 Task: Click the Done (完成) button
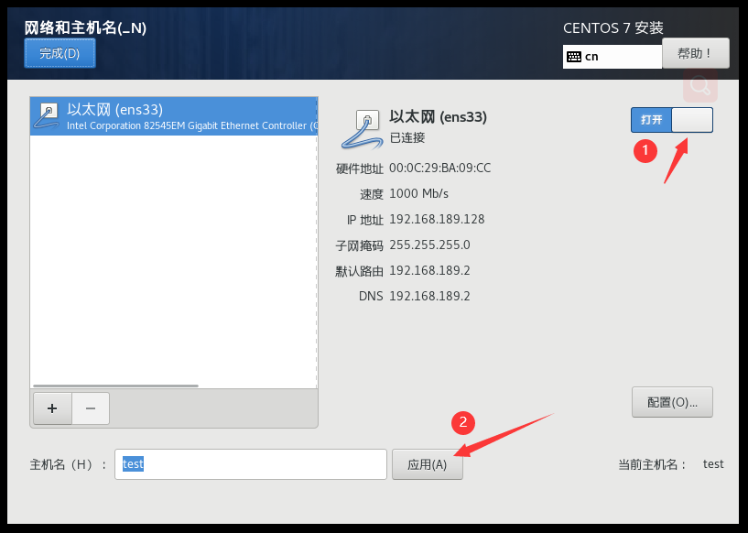(60, 53)
